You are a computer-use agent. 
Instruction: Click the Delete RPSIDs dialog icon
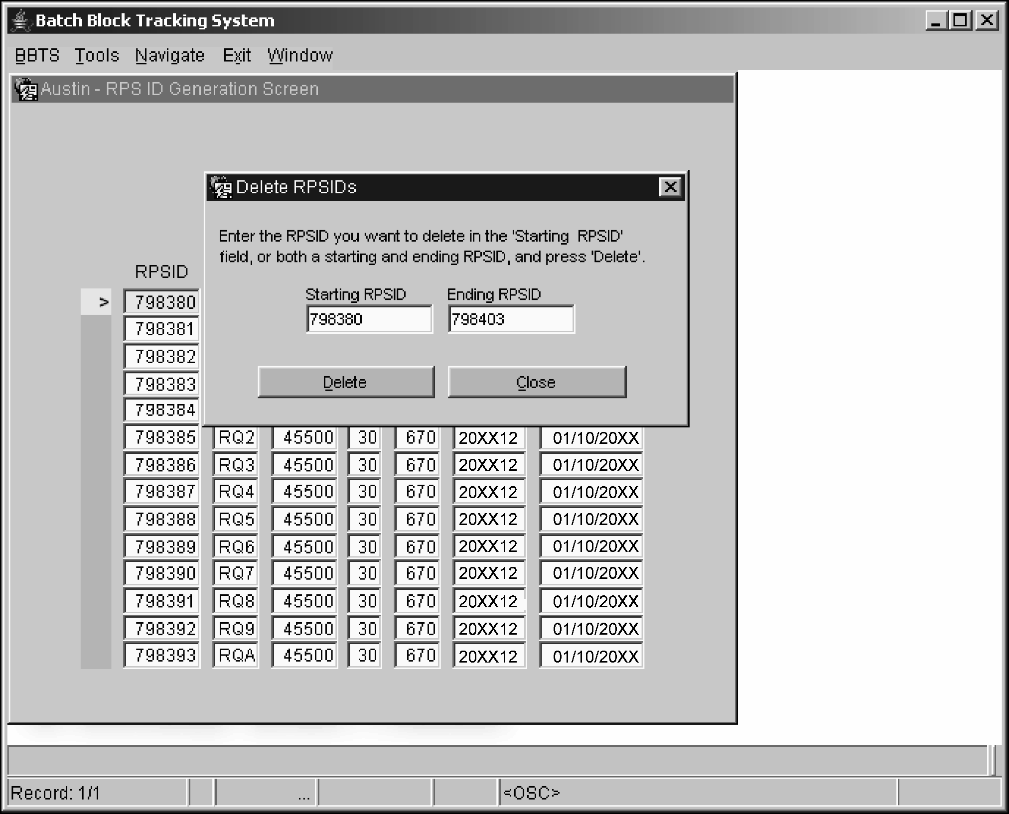pos(221,187)
